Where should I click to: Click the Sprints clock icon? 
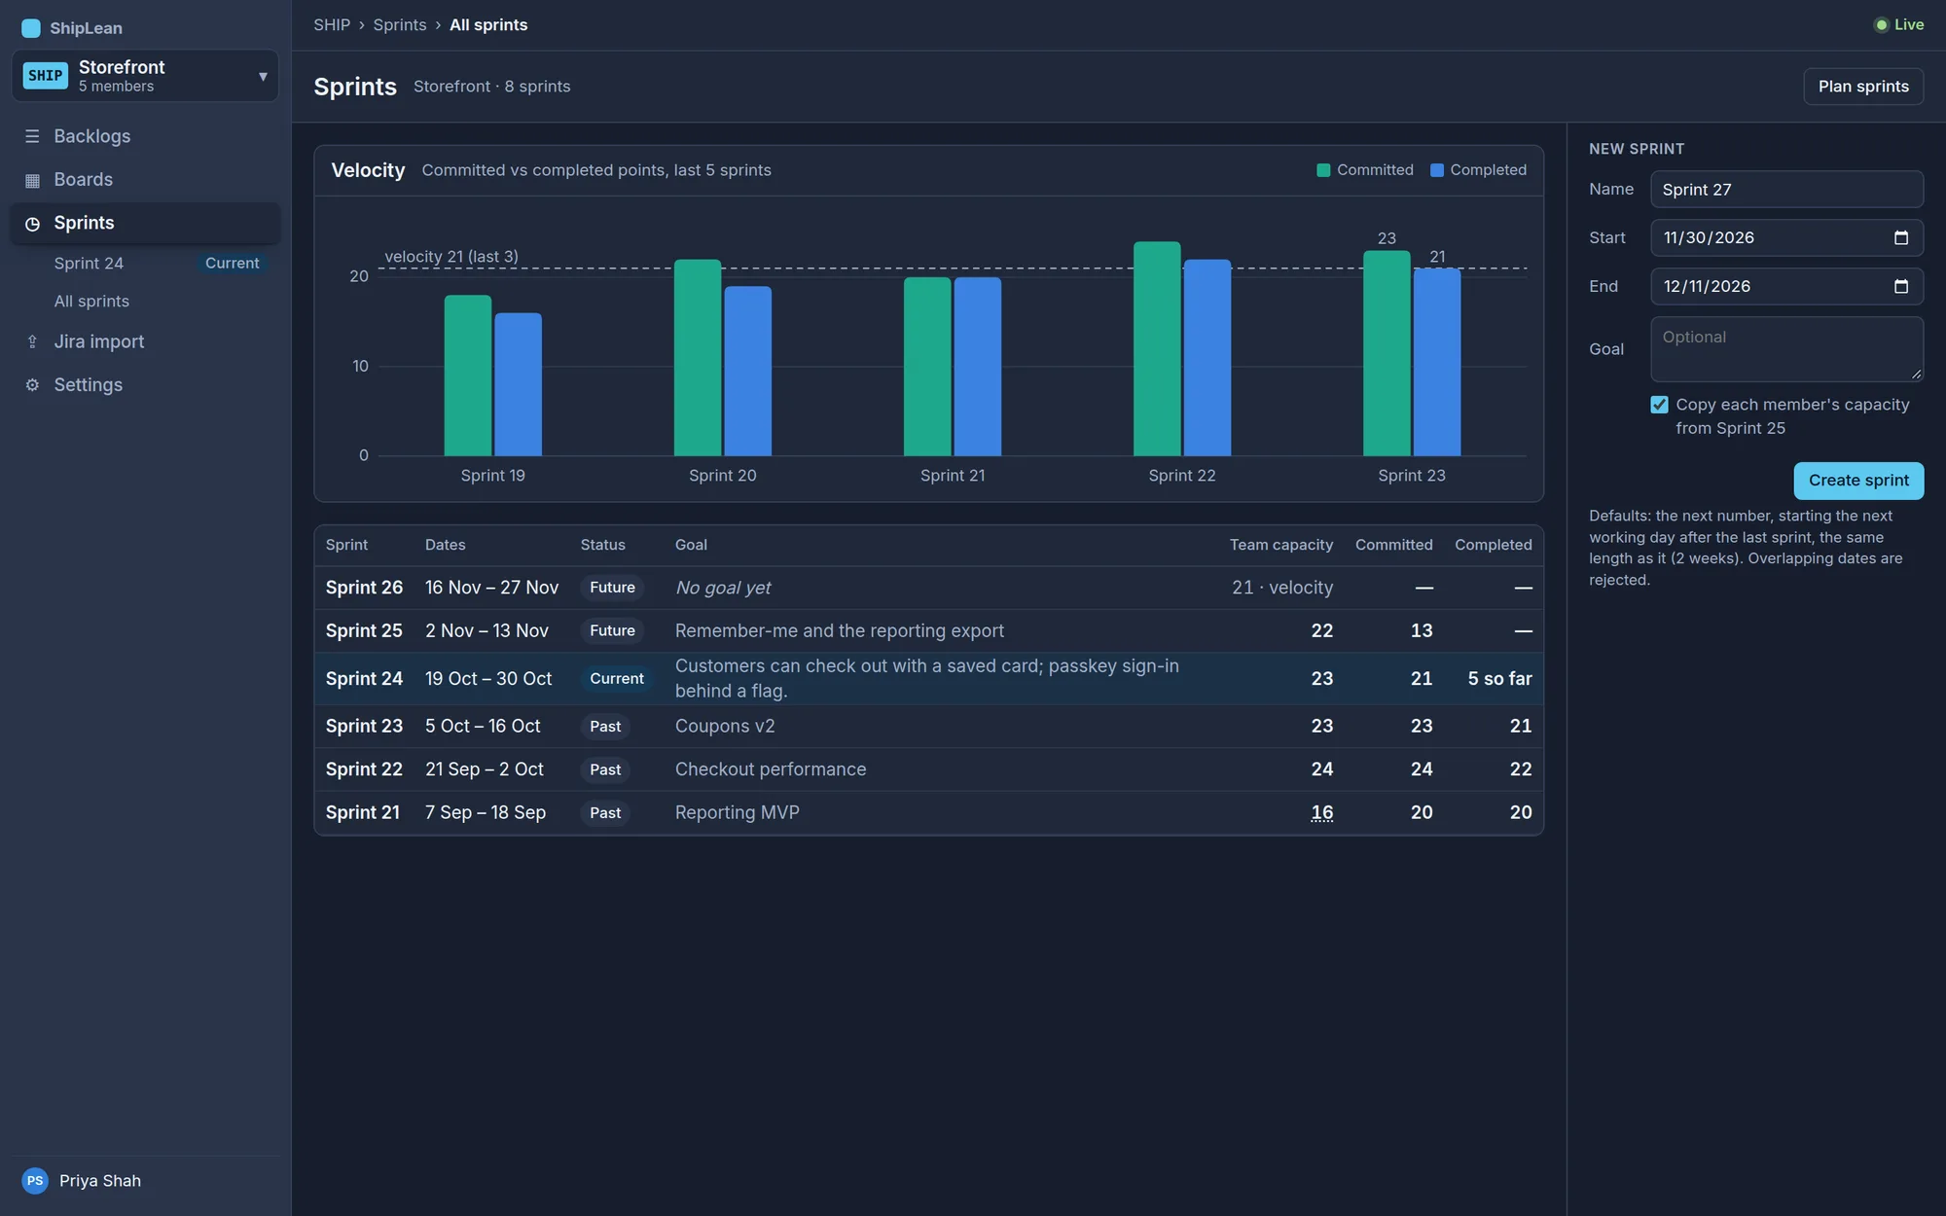click(x=32, y=224)
